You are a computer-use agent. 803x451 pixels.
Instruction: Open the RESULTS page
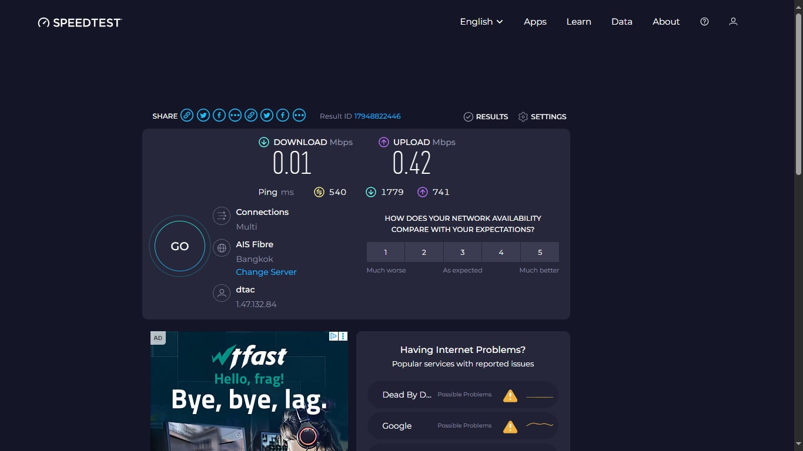coord(486,117)
